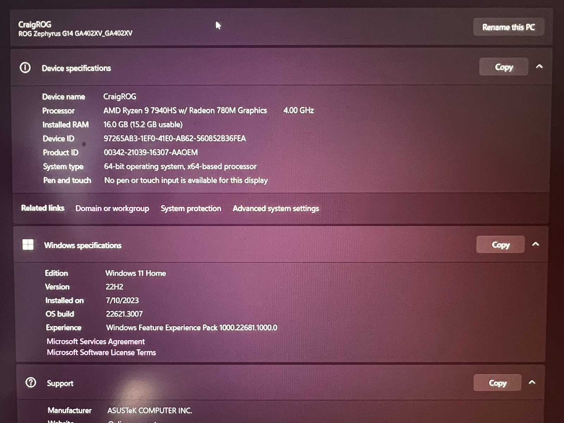Copy the Windows specifications
Image resolution: width=564 pixels, height=423 pixels.
pyautogui.click(x=500, y=244)
